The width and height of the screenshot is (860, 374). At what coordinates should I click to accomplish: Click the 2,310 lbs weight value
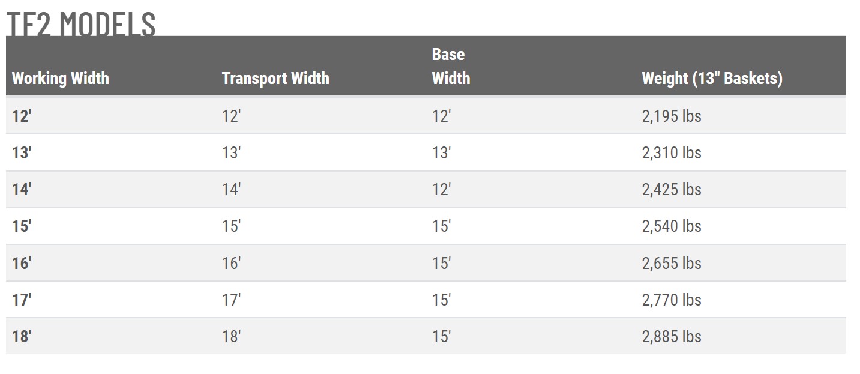pyautogui.click(x=672, y=152)
